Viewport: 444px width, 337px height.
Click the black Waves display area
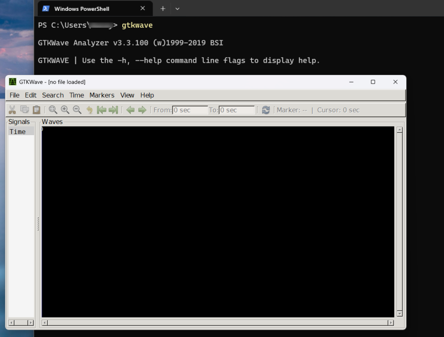click(x=218, y=222)
